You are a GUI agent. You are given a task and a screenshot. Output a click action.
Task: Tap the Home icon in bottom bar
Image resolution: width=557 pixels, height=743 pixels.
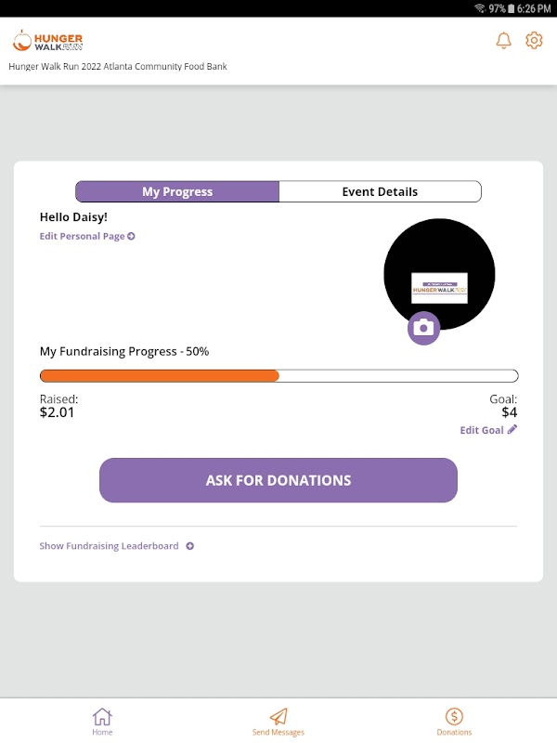coord(102,717)
